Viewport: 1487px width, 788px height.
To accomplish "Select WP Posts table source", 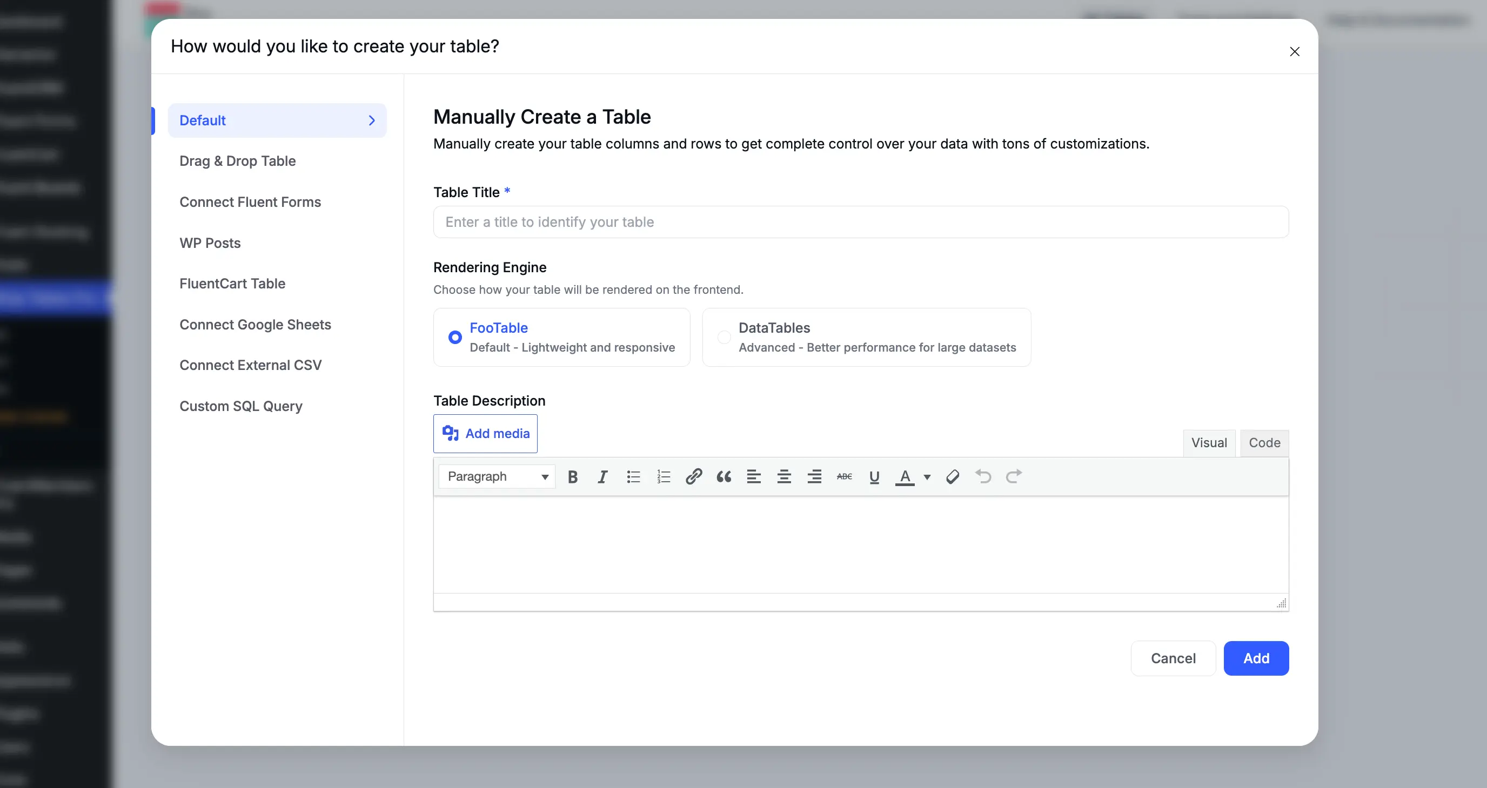I will [210, 243].
